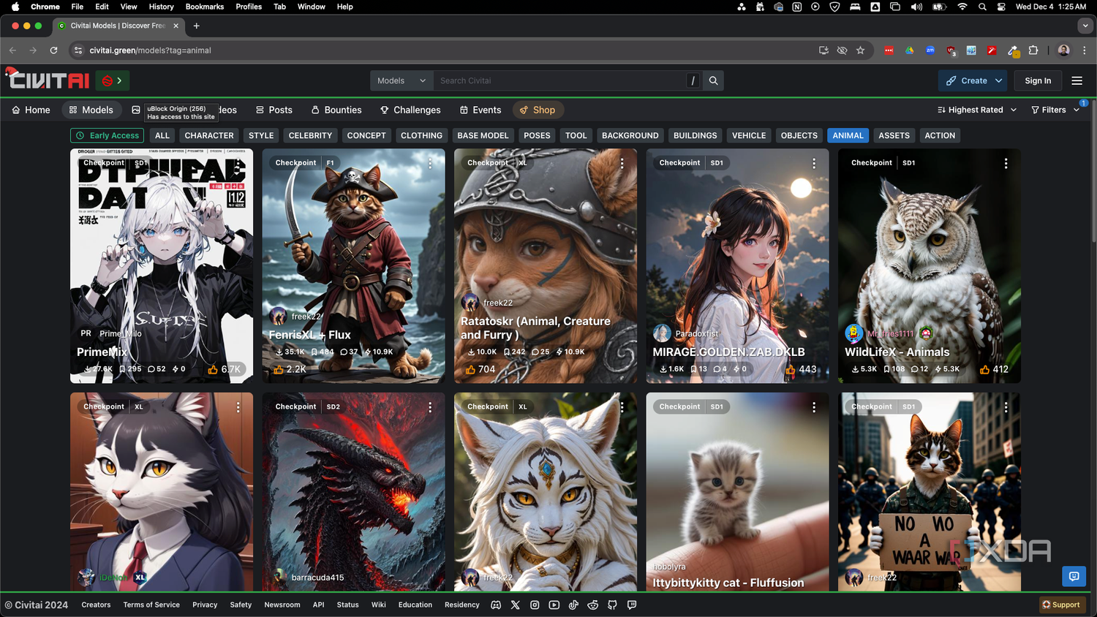The image size is (1097, 617).
Task: Toggle the ANIMAL tag filter
Action: (x=848, y=135)
